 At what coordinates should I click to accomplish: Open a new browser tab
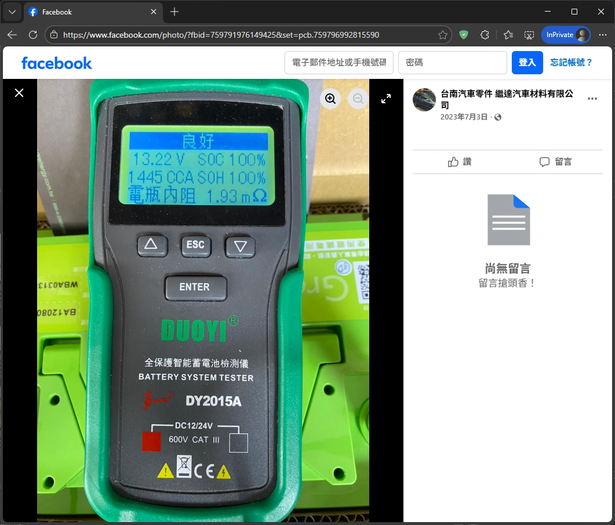tap(174, 12)
